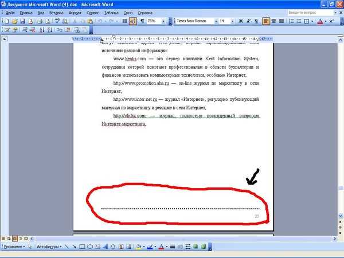Run the spelling check

click(57, 21)
